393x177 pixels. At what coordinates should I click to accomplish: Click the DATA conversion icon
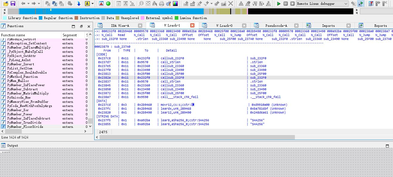coord(193,4)
